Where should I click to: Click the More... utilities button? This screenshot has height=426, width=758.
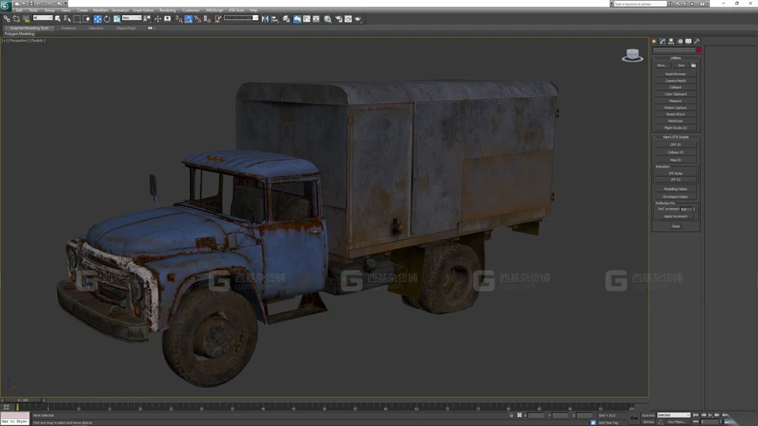[662, 65]
